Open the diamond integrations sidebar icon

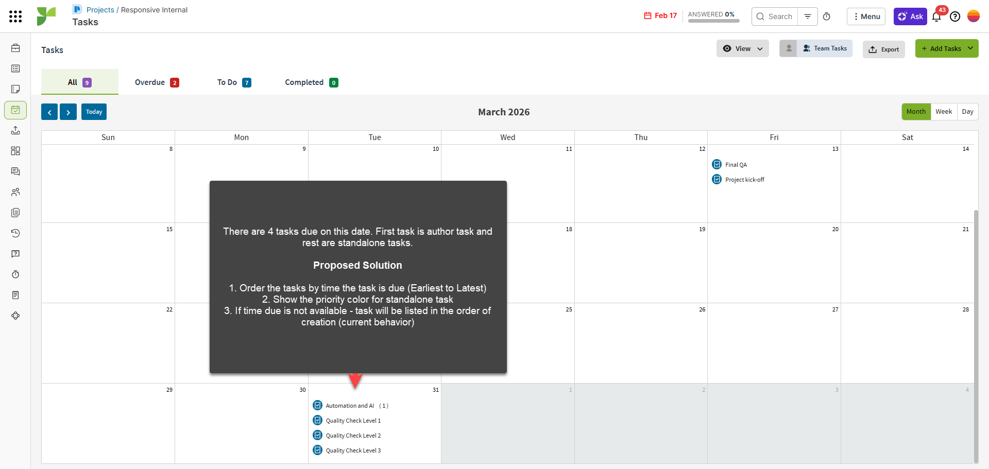[15, 316]
